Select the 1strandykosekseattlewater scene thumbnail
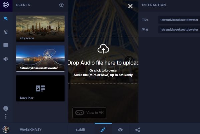 coord(40,59)
